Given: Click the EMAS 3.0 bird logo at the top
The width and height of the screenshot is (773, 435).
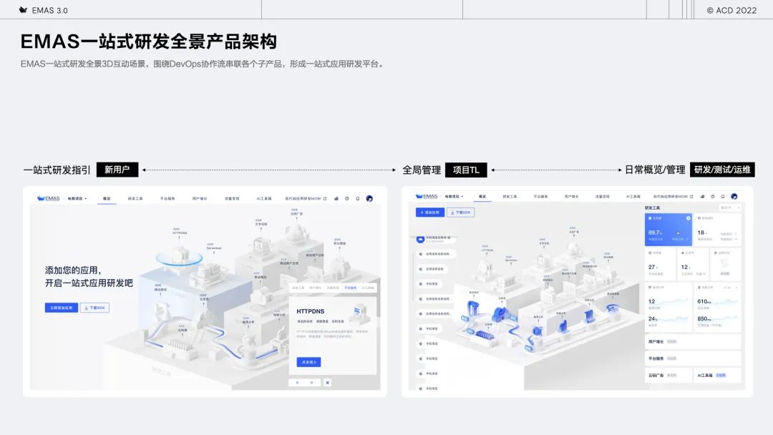Looking at the screenshot, I should (x=23, y=10).
